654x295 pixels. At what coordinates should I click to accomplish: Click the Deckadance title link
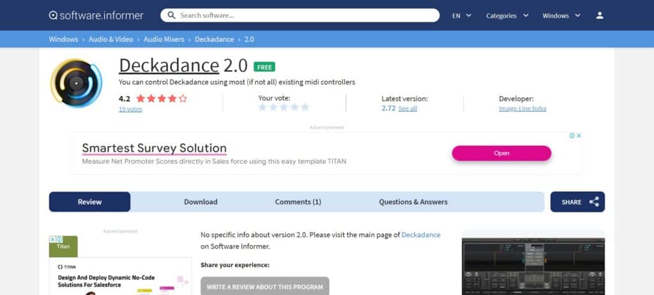click(169, 66)
